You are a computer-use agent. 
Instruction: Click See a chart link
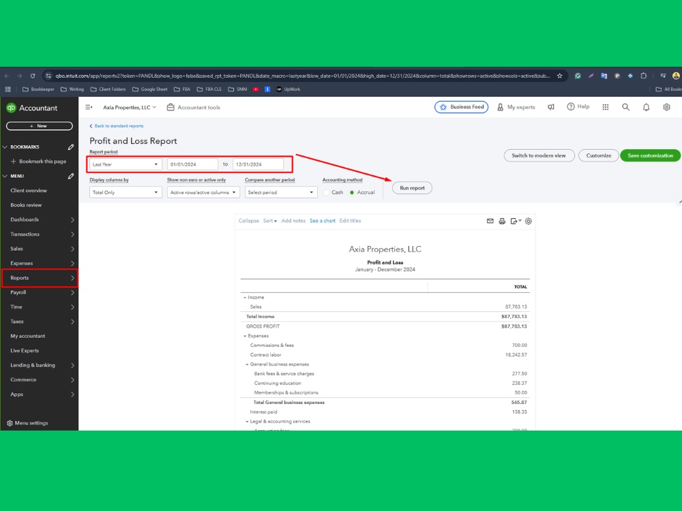click(x=323, y=221)
